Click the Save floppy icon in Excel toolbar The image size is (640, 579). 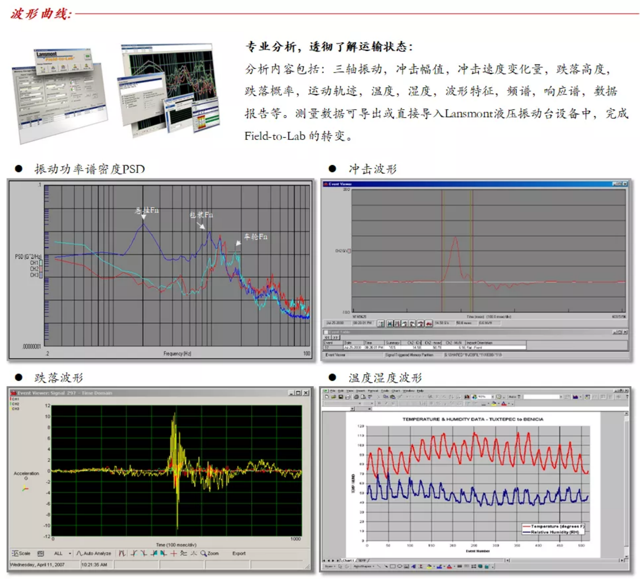click(x=341, y=397)
